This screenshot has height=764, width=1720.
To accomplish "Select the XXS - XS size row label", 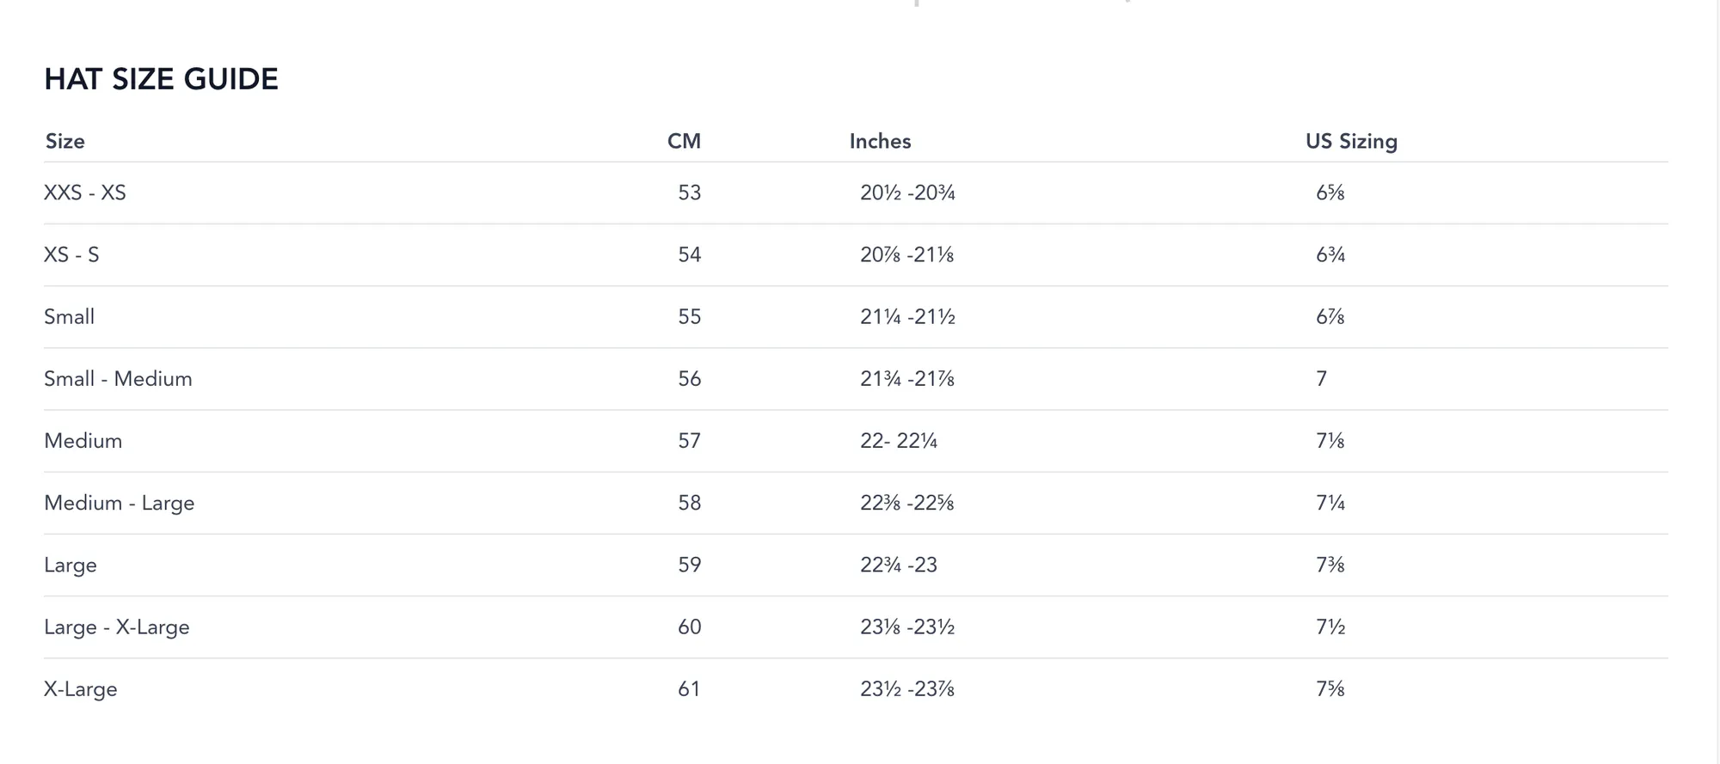I will [x=85, y=193].
